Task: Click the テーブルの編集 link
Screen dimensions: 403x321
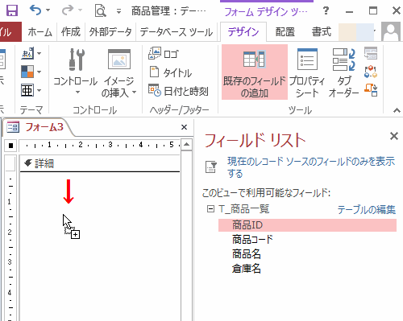Action: tap(366, 209)
